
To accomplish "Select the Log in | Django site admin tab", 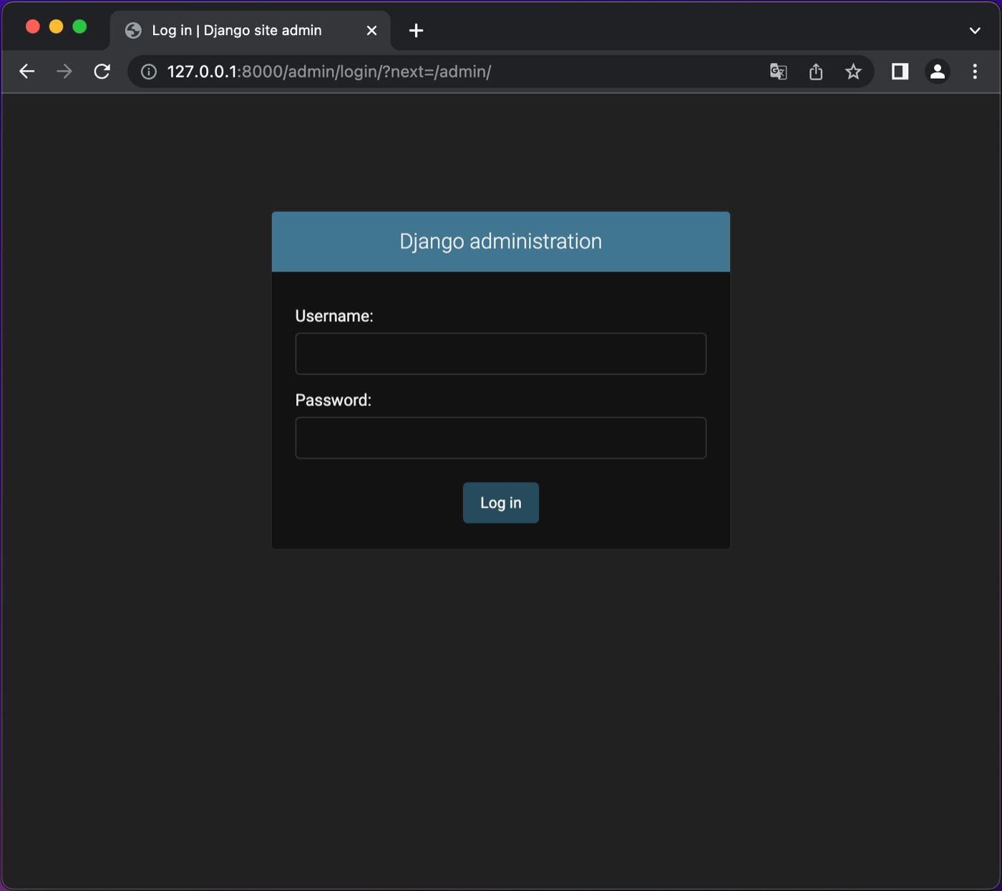I will pyautogui.click(x=250, y=31).
